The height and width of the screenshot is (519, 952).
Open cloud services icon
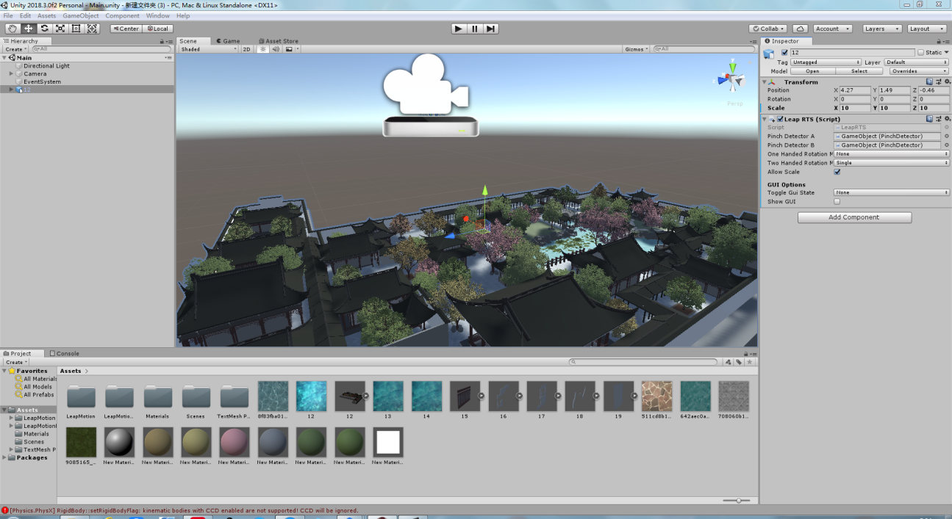click(800, 29)
